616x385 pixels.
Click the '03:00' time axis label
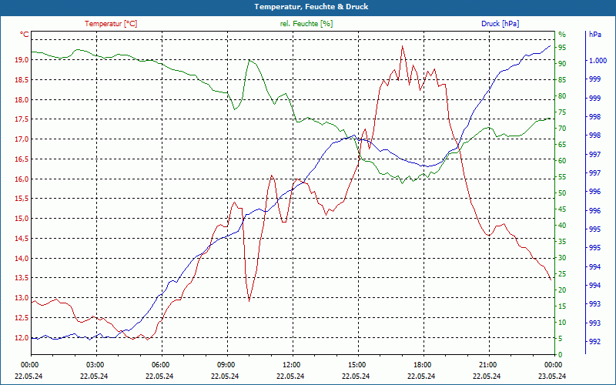pyautogui.click(x=95, y=365)
